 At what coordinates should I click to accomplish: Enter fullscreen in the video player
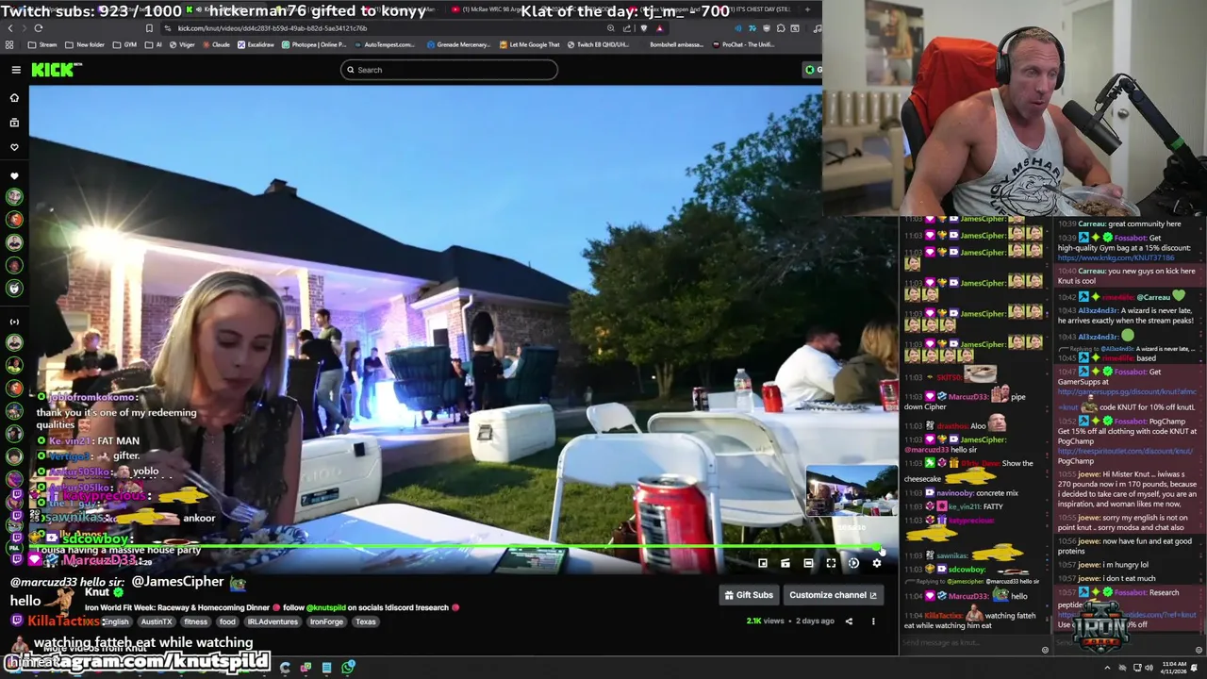[831, 563]
